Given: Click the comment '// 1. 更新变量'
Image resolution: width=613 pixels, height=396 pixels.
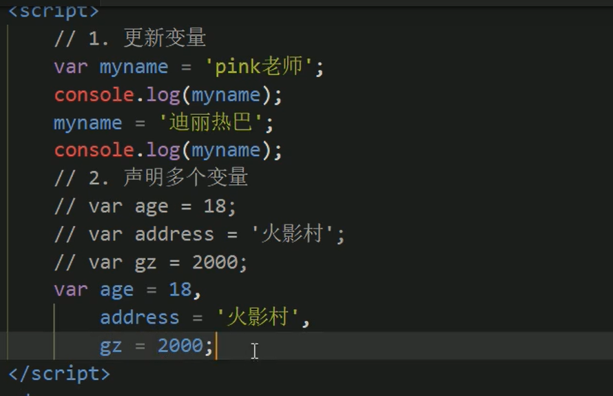Looking at the screenshot, I should 129,39.
